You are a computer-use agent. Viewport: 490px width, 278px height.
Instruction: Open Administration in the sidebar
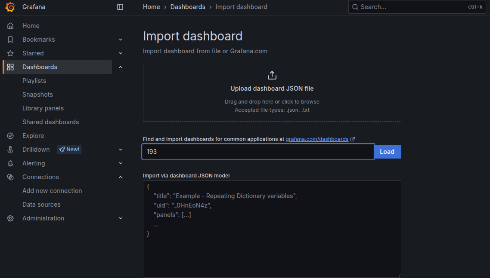click(43, 218)
